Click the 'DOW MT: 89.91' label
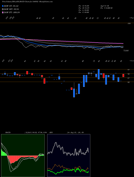This screenshot has height=177, width=134. coord(11,9)
